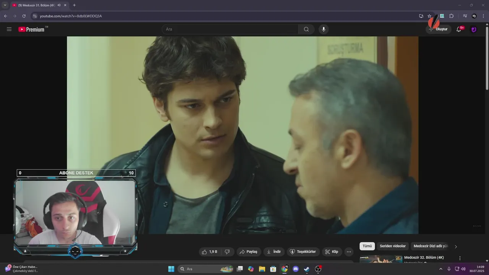Click the tray microphone icon
This screenshot has height=275, width=489.
(449, 269)
